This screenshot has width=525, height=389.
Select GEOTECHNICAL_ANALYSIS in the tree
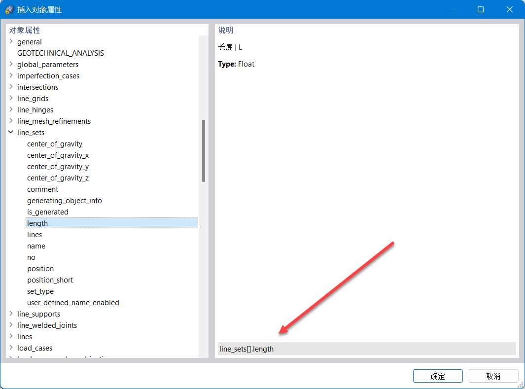pyautogui.click(x=61, y=53)
